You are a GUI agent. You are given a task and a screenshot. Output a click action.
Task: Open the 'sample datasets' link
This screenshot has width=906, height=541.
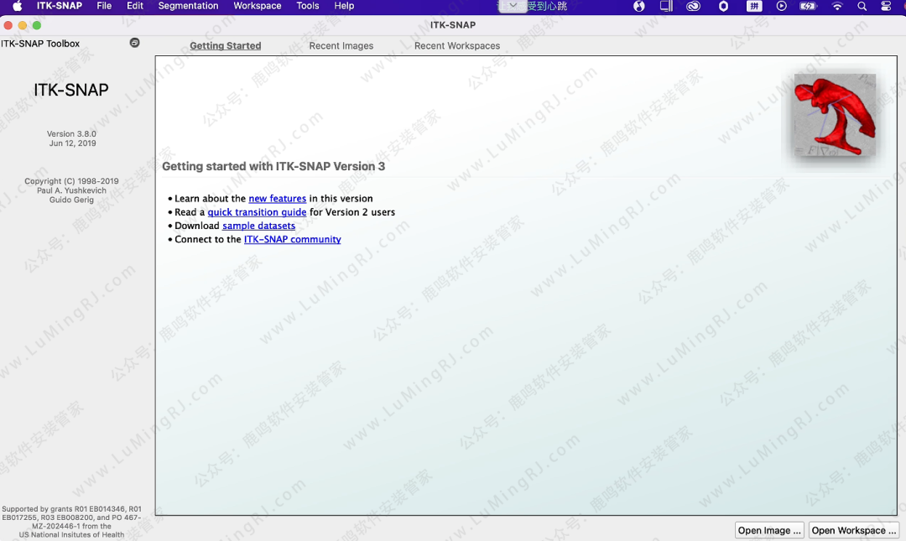(x=258, y=226)
